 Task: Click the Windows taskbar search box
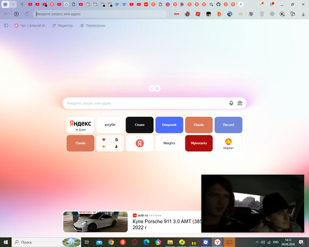click(46, 242)
